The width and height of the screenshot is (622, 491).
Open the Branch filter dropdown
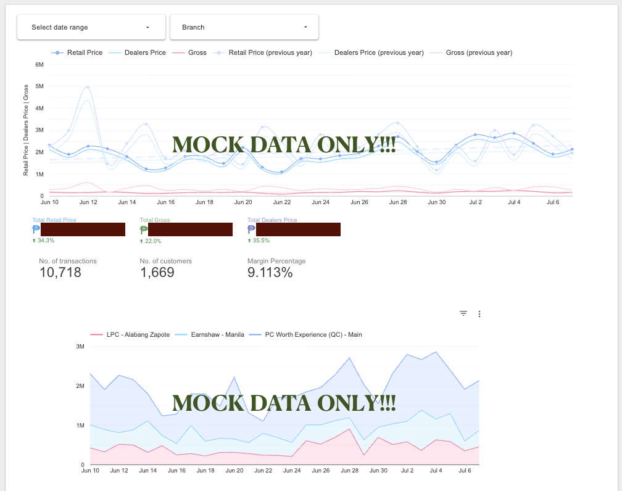click(x=244, y=27)
